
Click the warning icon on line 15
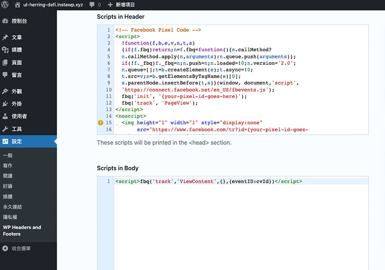click(101, 123)
